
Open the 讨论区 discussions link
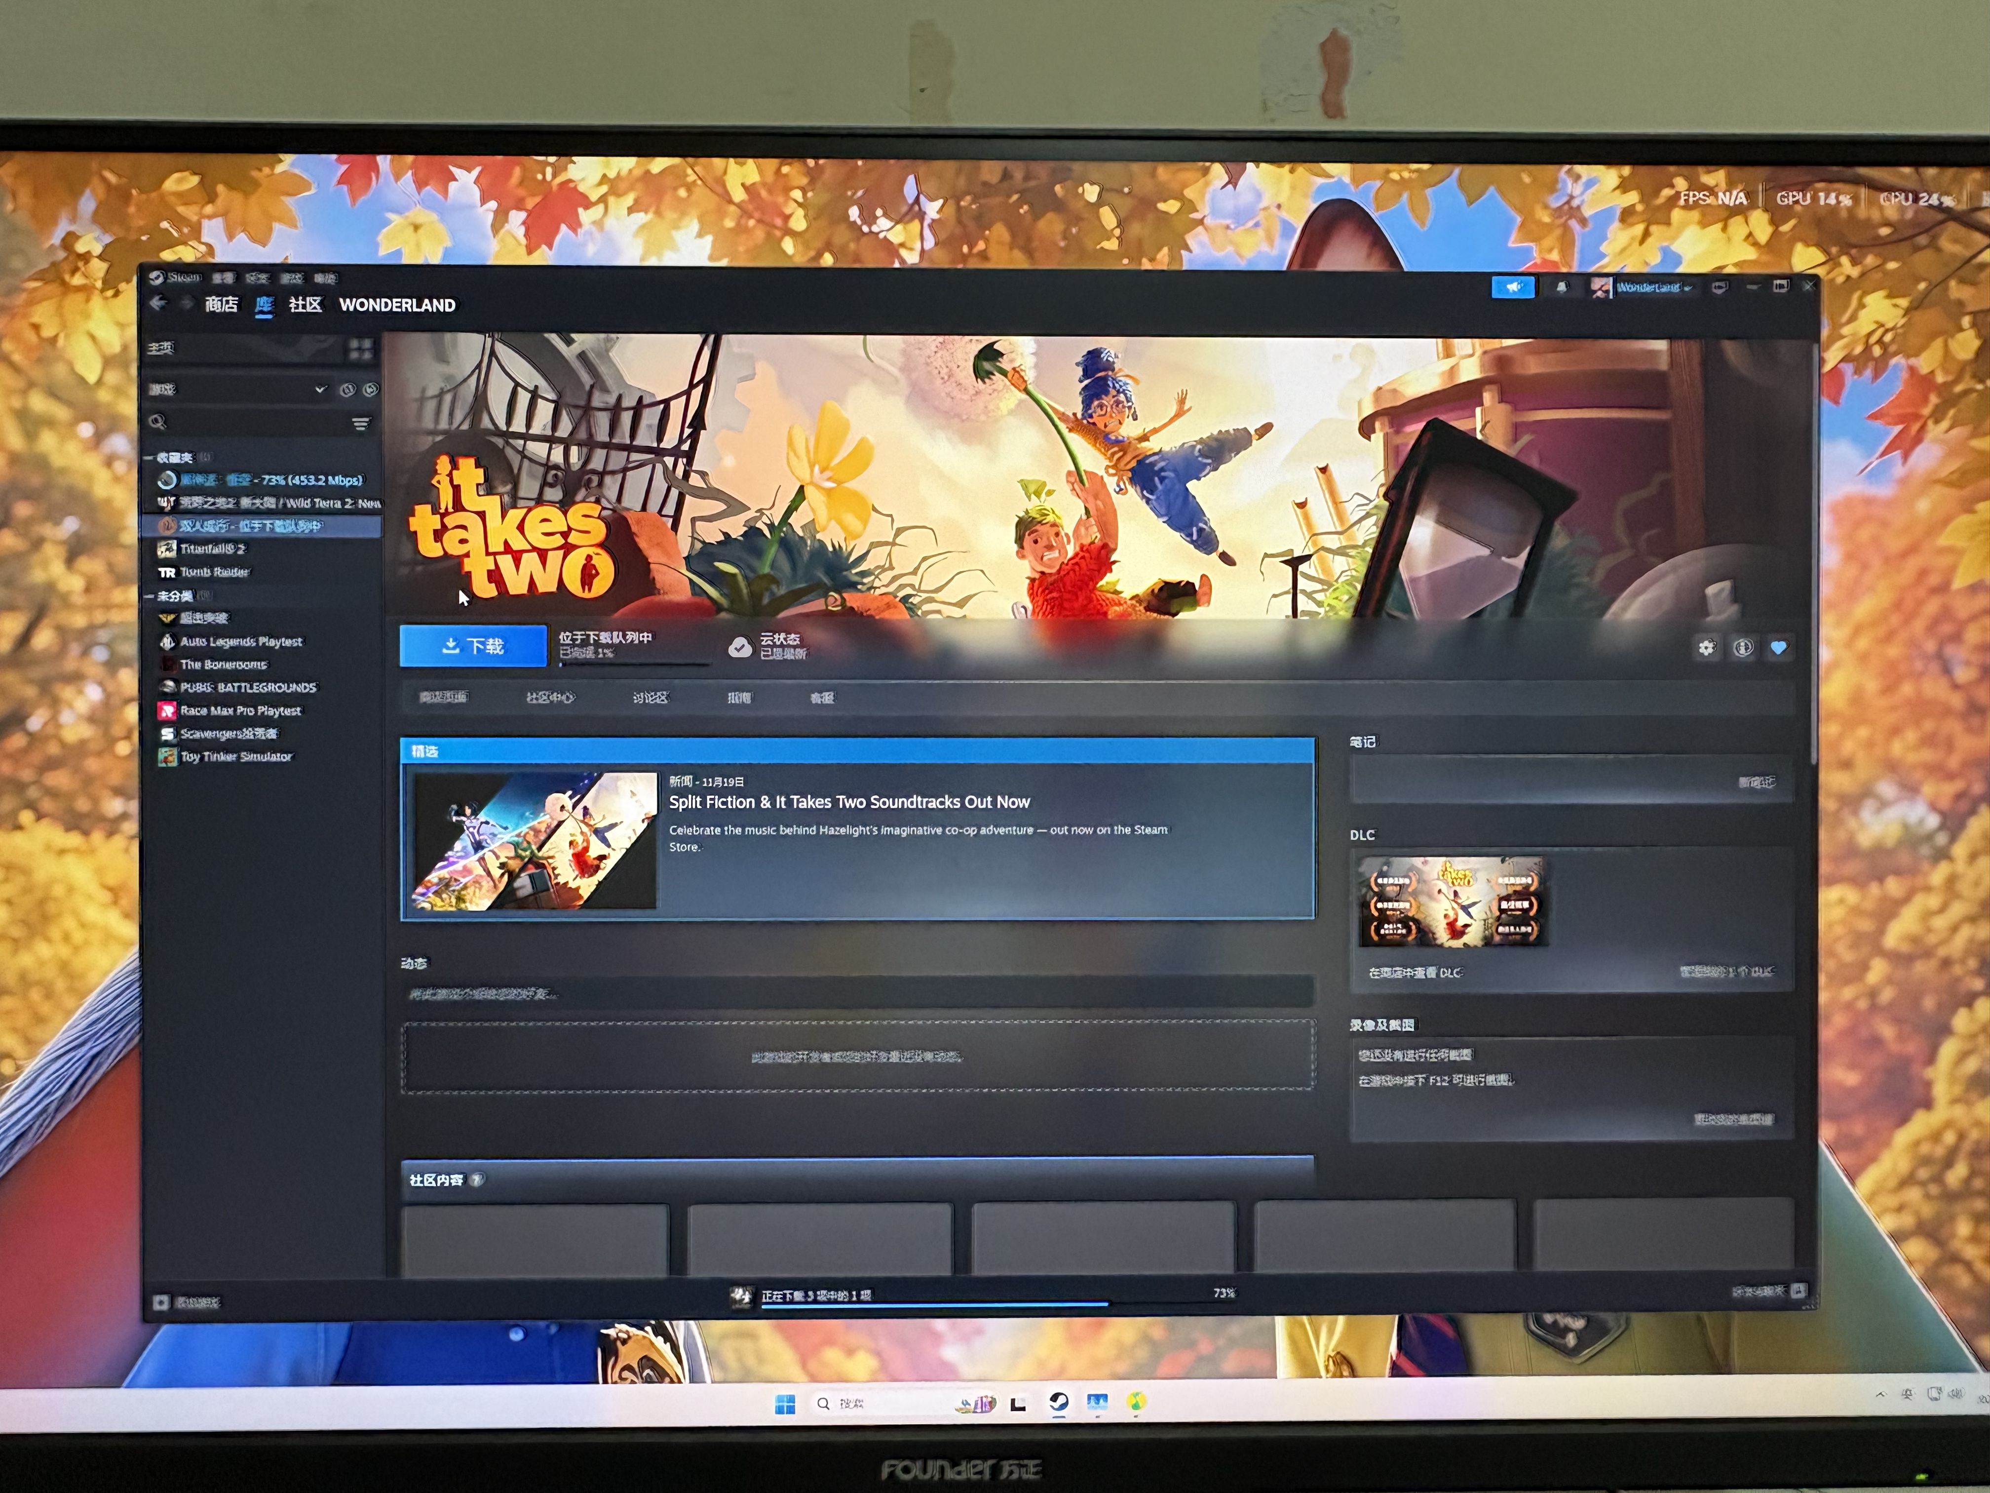pos(650,698)
